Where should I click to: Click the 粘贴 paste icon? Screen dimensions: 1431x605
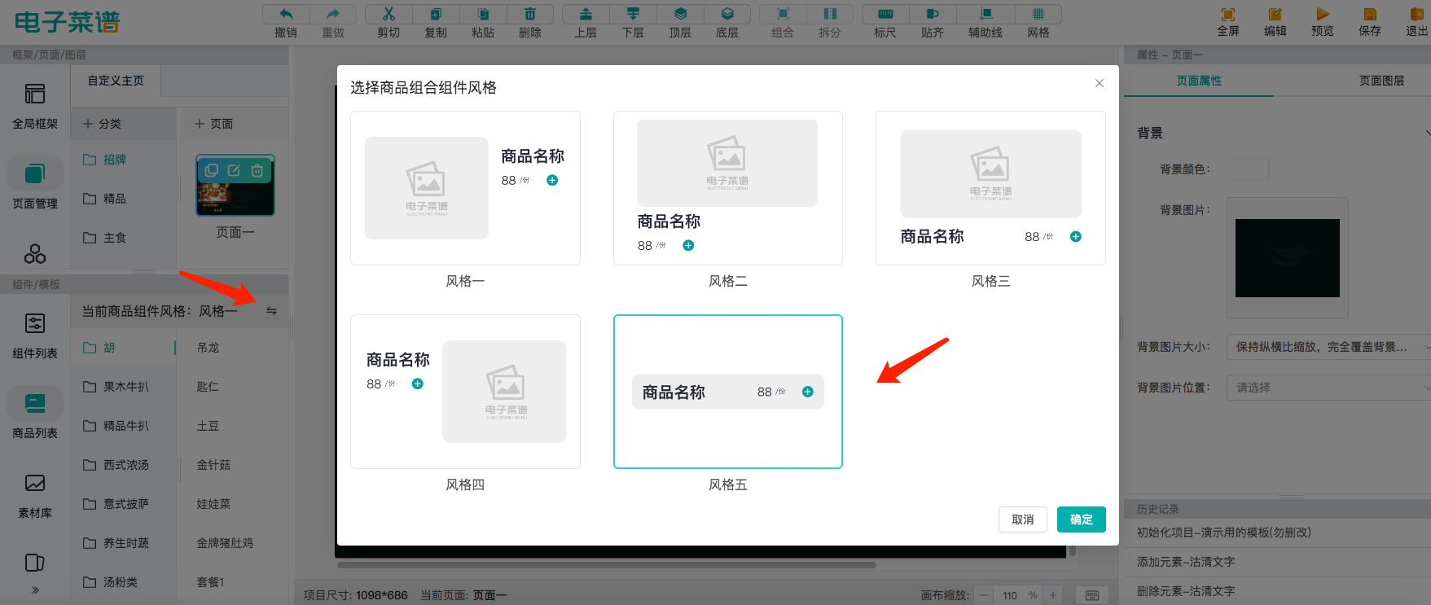pos(483,14)
